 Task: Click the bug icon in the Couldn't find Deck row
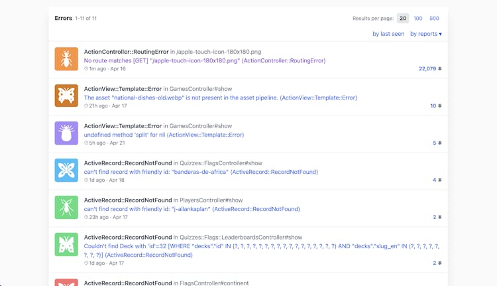pyautogui.click(x=439, y=263)
